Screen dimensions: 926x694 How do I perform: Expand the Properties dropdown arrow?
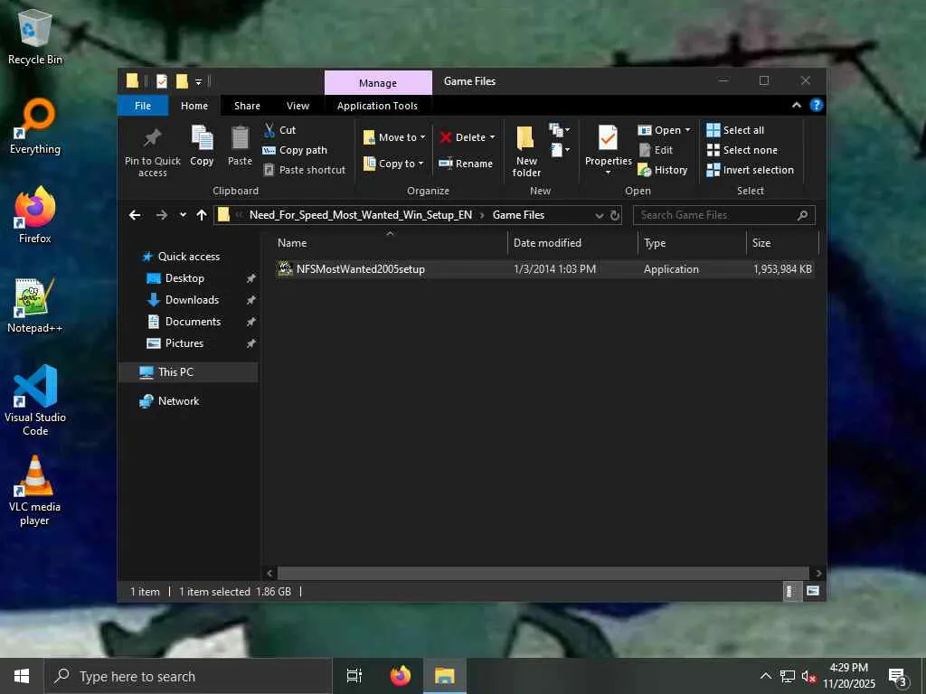pos(608,173)
